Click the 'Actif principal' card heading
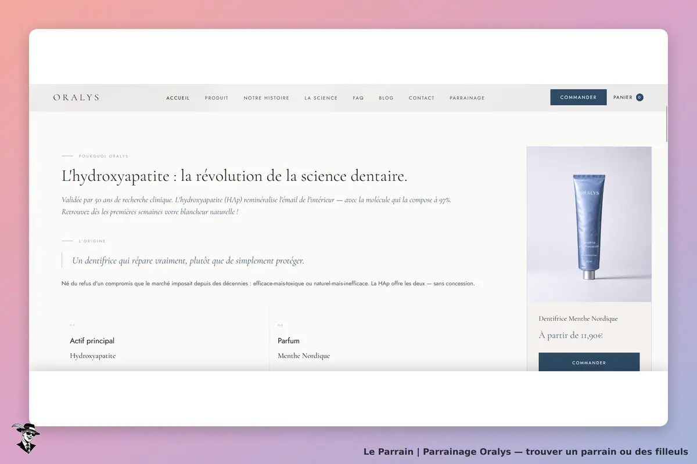The image size is (697, 464). point(92,341)
